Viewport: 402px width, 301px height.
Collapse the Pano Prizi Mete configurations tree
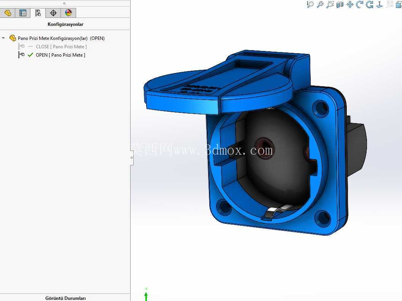coord(3,38)
